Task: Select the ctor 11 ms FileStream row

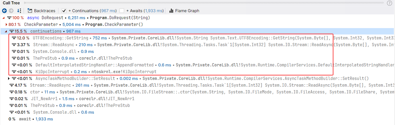Action: (x=198, y=92)
